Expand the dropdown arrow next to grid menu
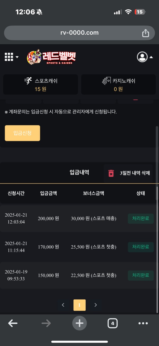Viewport: 159px width, 346px height. click(x=17, y=57)
